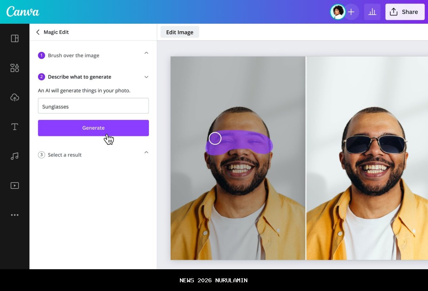Image resolution: width=428 pixels, height=291 pixels.
Task: Open the More apps menu in sidebar
Action: point(15,215)
